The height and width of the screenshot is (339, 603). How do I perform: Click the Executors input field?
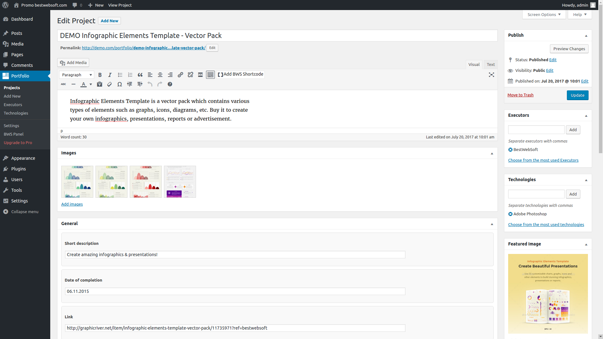(x=536, y=130)
